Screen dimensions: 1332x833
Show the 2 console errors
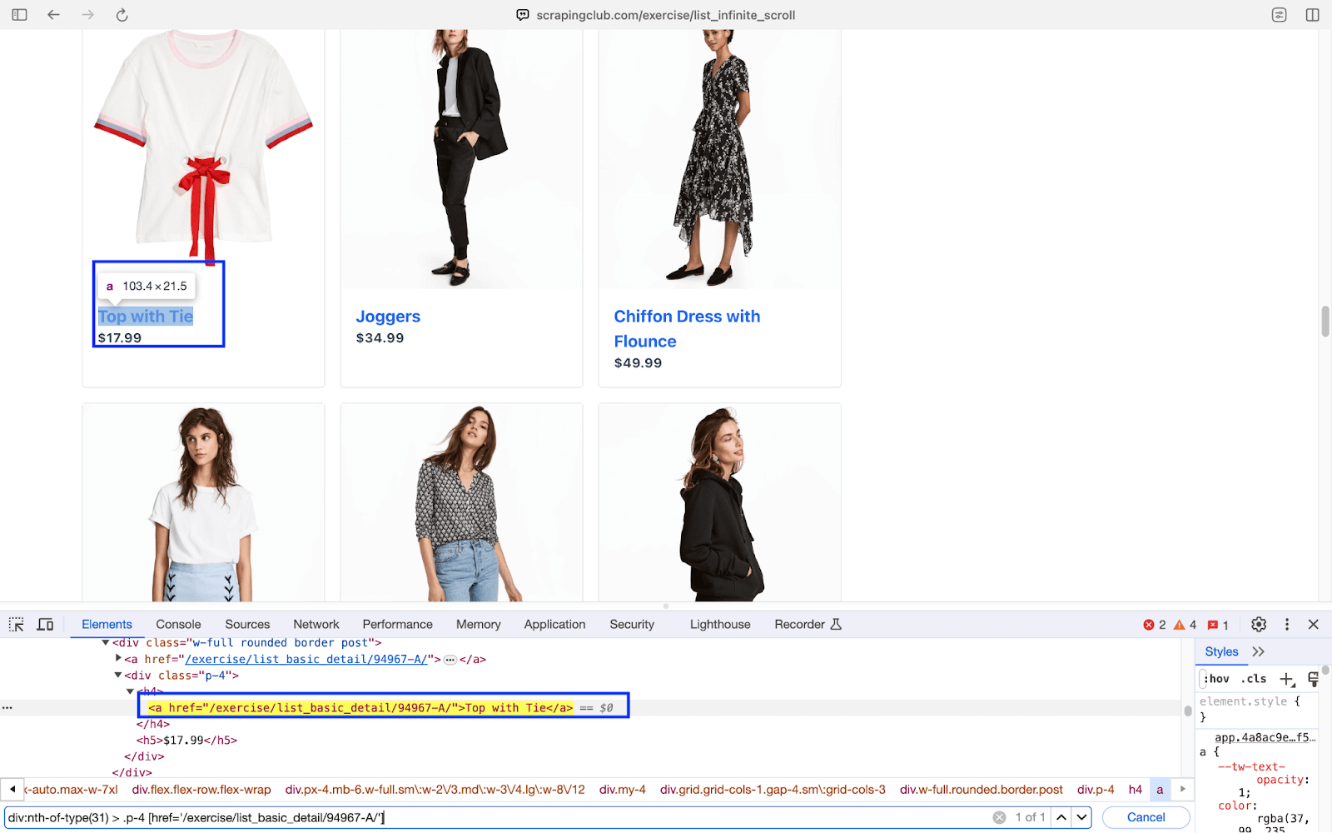point(1154,625)
